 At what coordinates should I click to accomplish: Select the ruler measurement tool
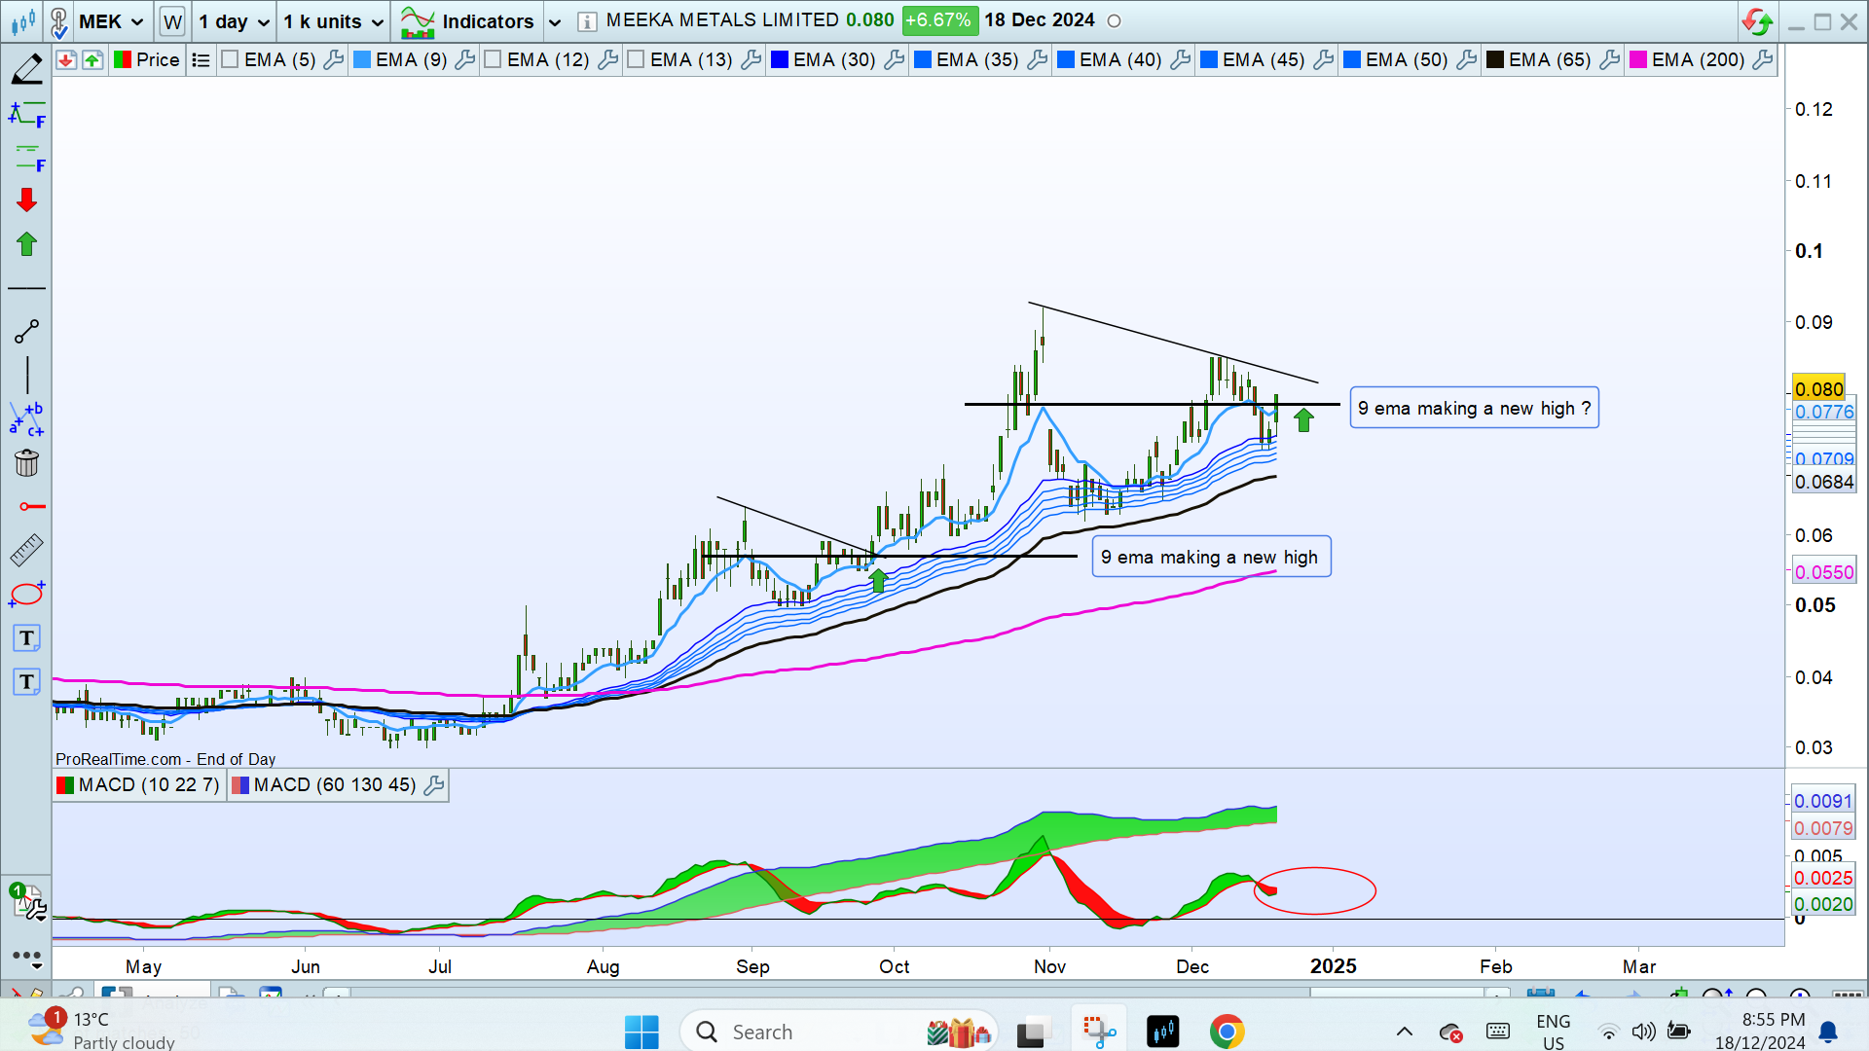pyautogui.click(x=26, y=550)
